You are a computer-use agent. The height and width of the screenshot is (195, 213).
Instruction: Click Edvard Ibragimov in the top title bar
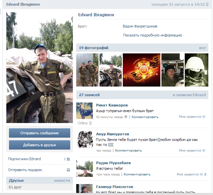point(23,4)
